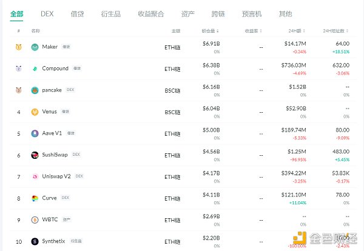Open the 借贷 tab
This screenshot has height=251, width=364.
(x=78, y=13)
